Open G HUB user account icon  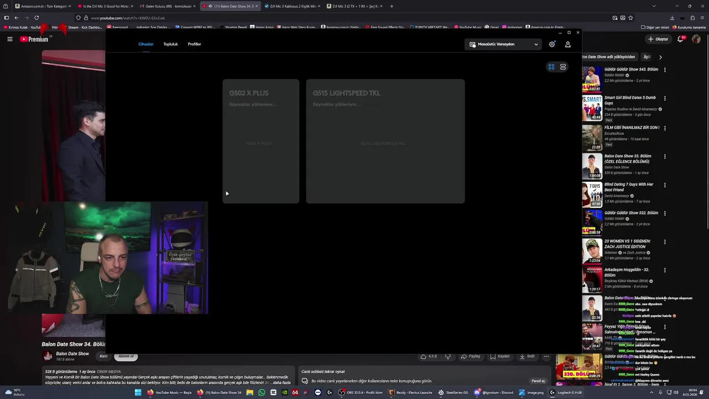[568, 44]
